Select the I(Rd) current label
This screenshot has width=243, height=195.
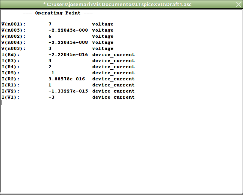tap(11, 54)
